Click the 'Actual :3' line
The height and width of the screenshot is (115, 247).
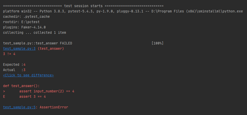point(14,70)
